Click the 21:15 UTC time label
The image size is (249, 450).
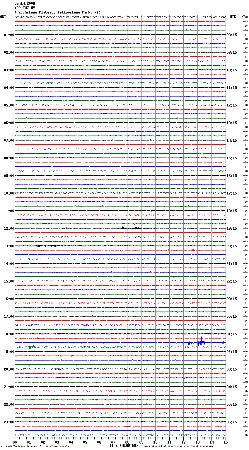pyautogui.click(x=232, y=264)
